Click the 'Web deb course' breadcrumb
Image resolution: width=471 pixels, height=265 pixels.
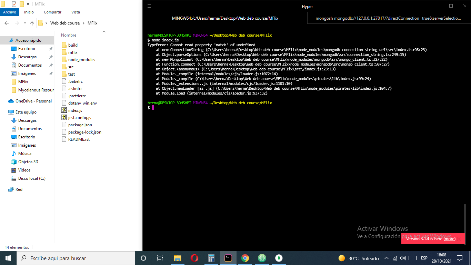[x=65, y=23]
